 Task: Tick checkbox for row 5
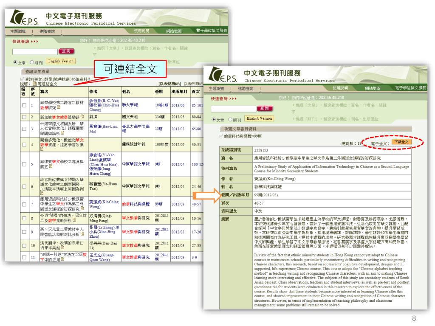(x=24, y=164)
